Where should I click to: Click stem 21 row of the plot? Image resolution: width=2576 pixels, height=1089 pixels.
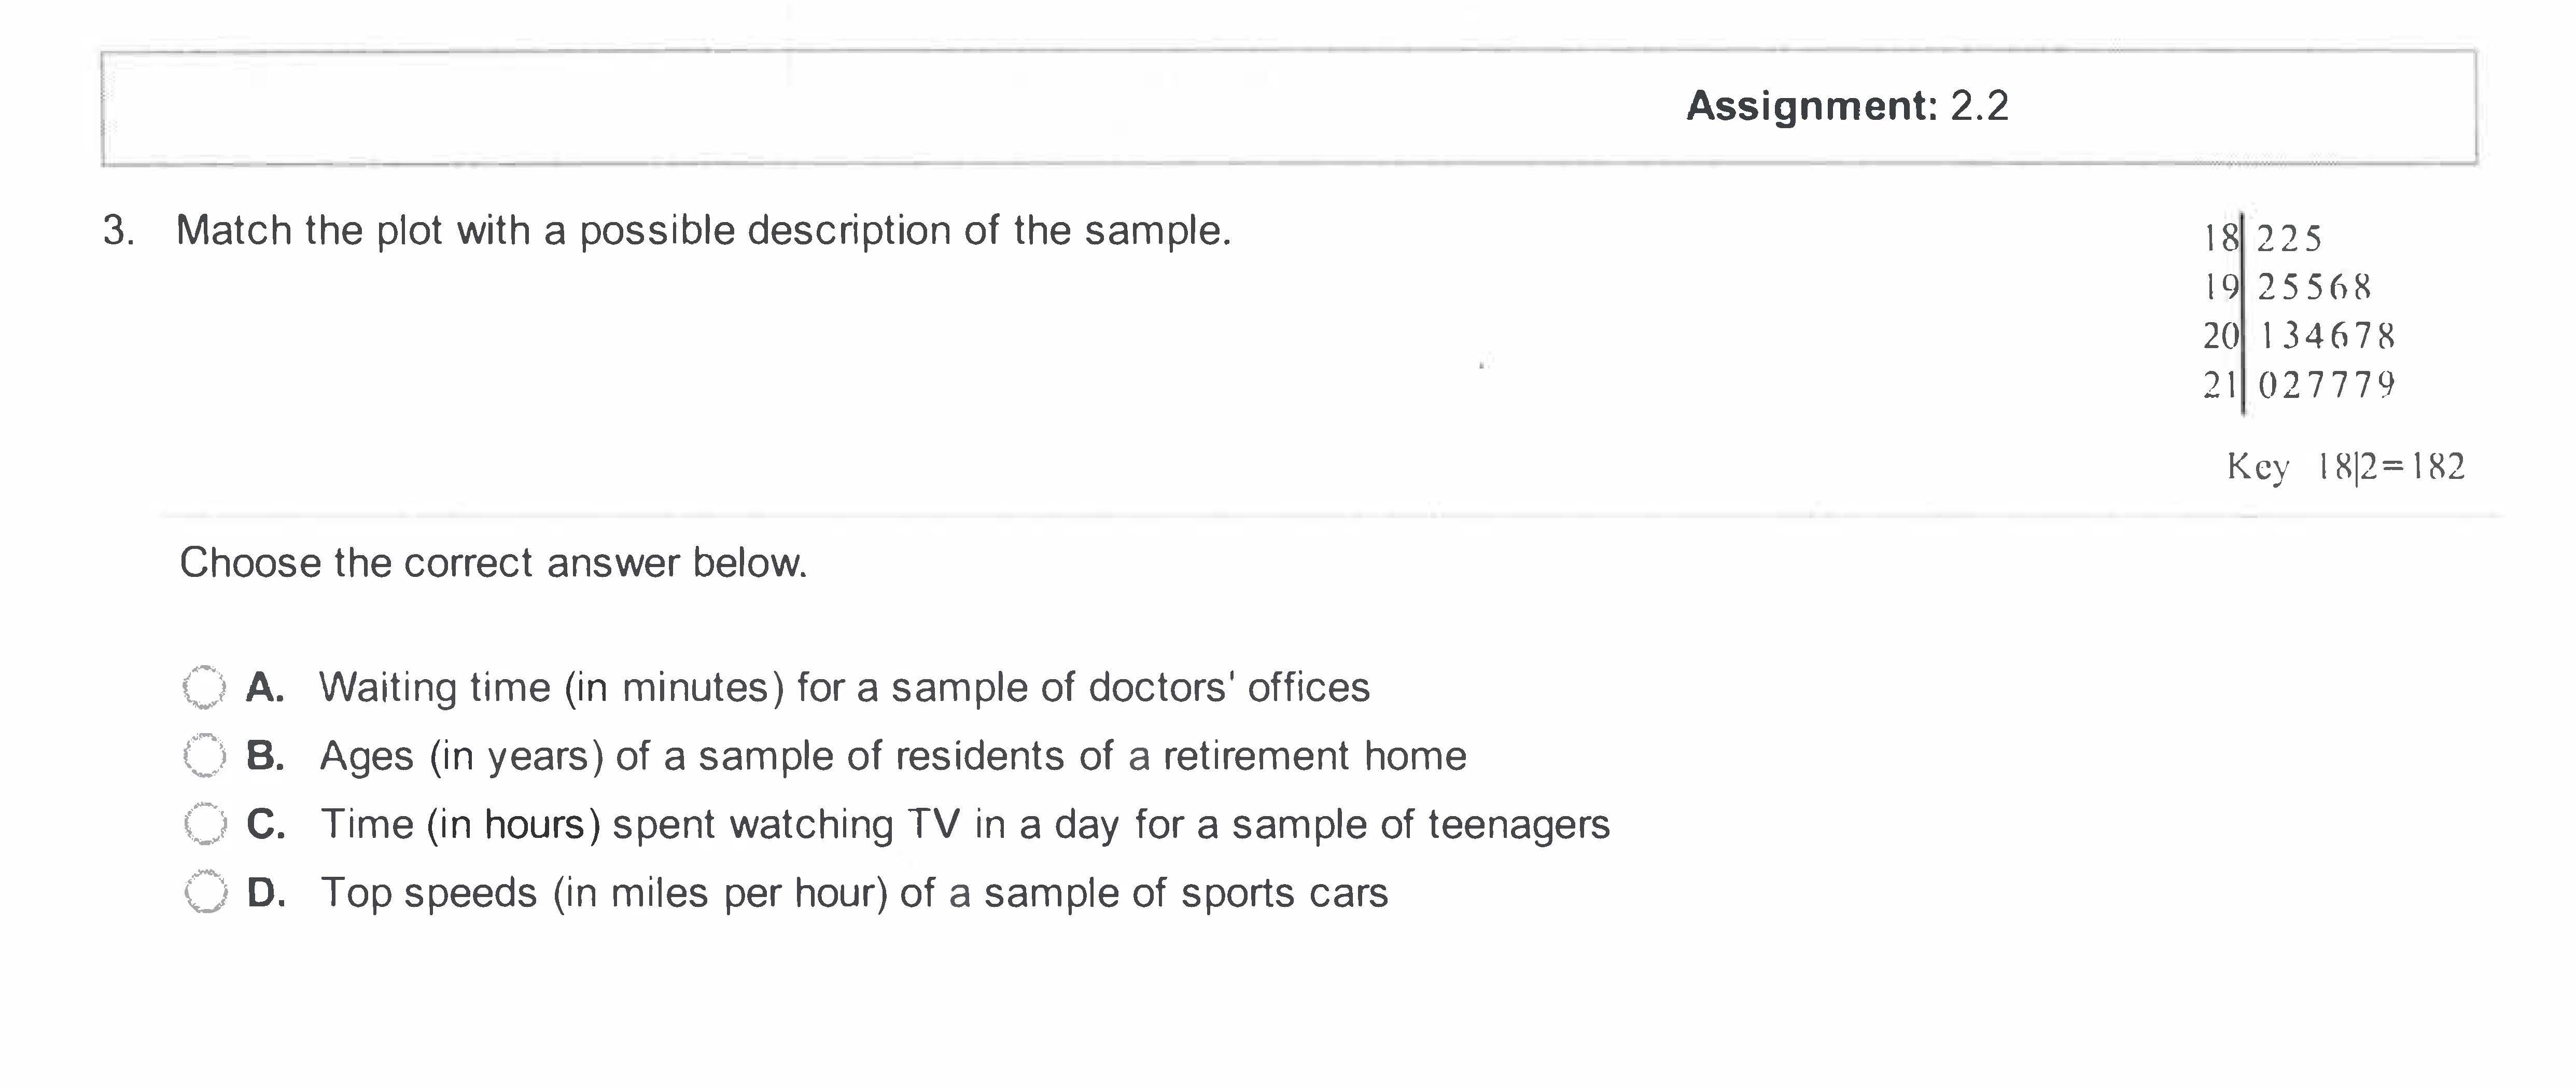2298,384
